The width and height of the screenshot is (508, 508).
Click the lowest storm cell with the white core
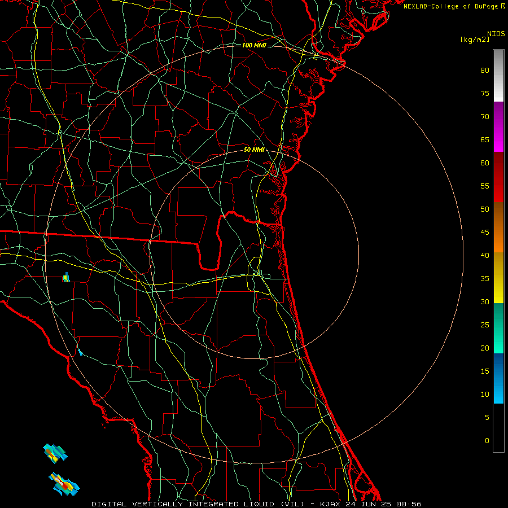tap(64, 484)
